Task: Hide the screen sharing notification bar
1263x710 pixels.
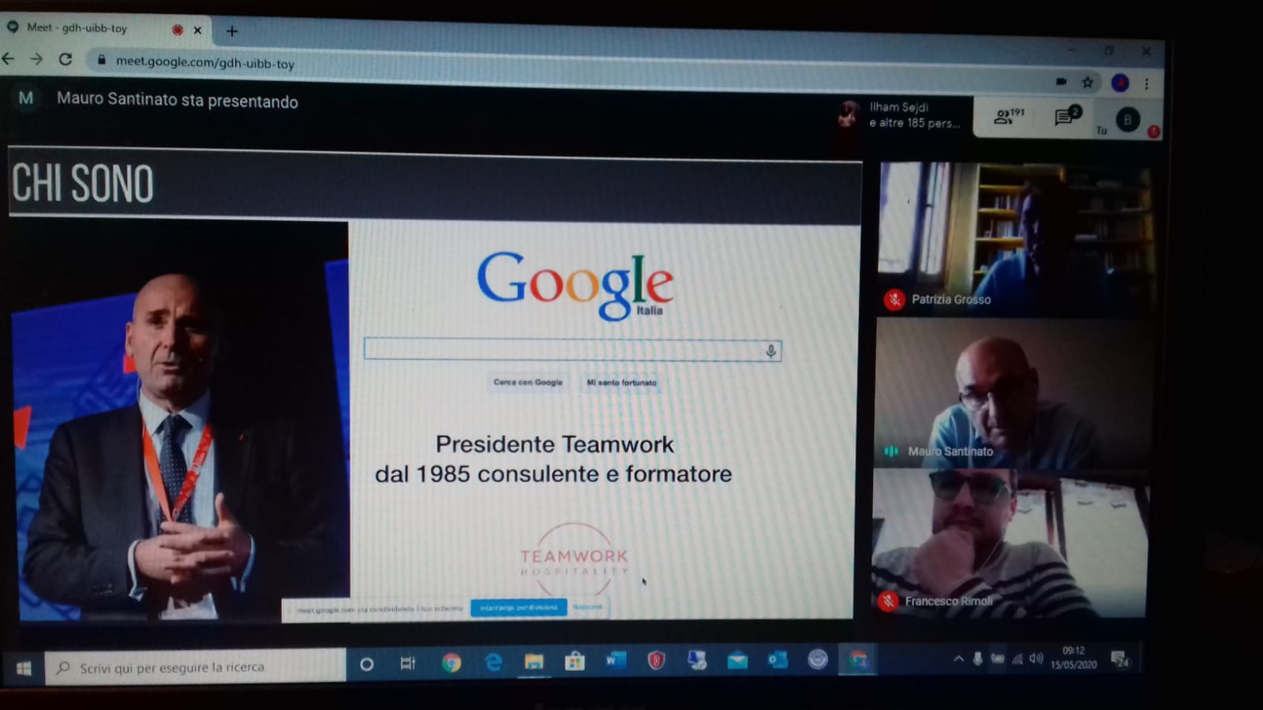Action: tap(588, 607)
